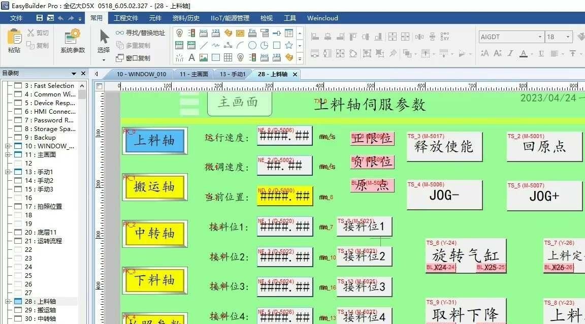Image resolution: width=585 pixels, height=324 pixels.
Task: Toggle underline text formatting
Action: pos(541,53)
